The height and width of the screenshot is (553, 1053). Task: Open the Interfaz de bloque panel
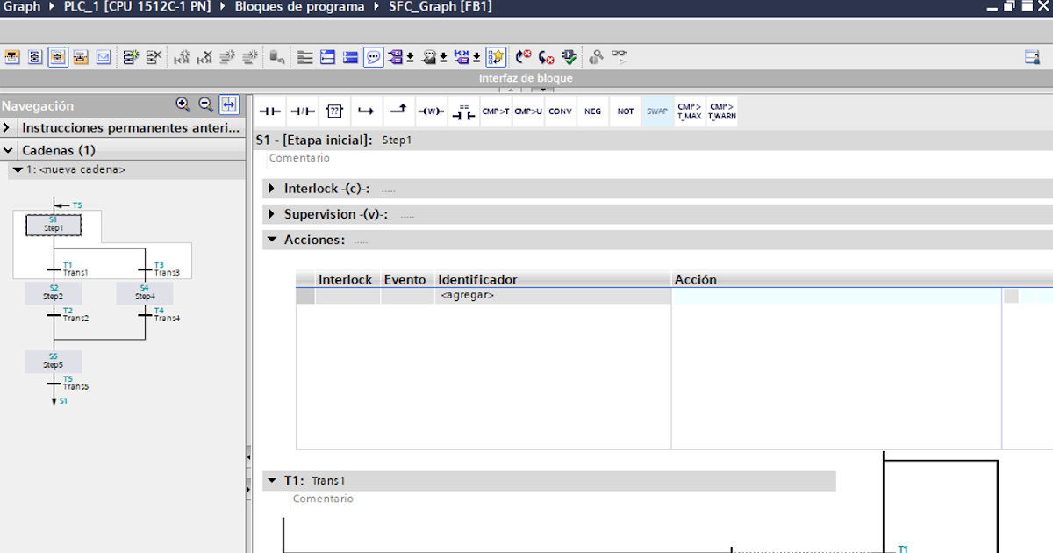(x=527, y=77)
